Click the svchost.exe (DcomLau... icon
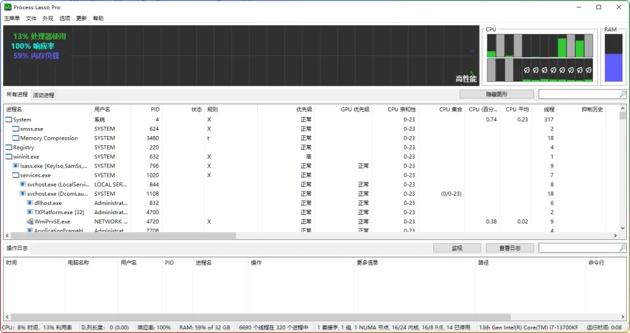This screenshot has width=630, height=333. click(23, 193)
